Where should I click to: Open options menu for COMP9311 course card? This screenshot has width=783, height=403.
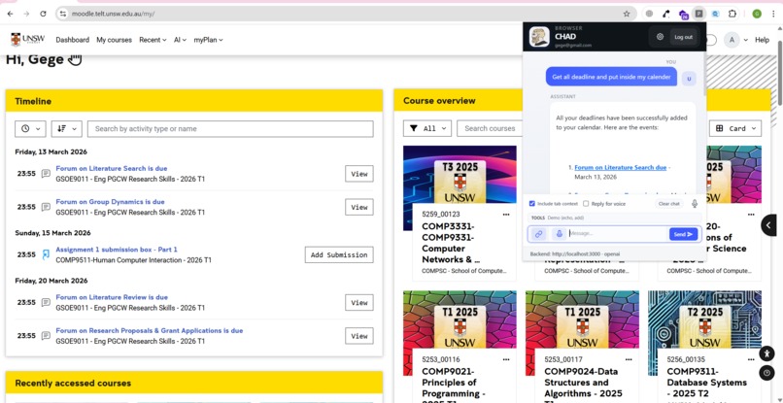(751, 359)
